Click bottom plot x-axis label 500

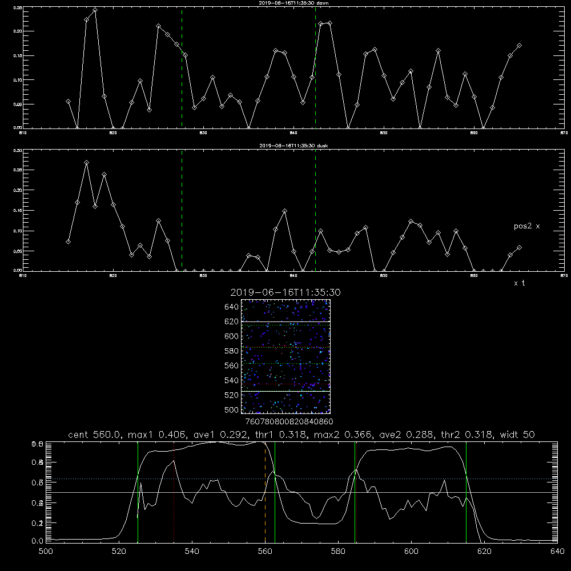pyautogui.click(x=46, y=552)
